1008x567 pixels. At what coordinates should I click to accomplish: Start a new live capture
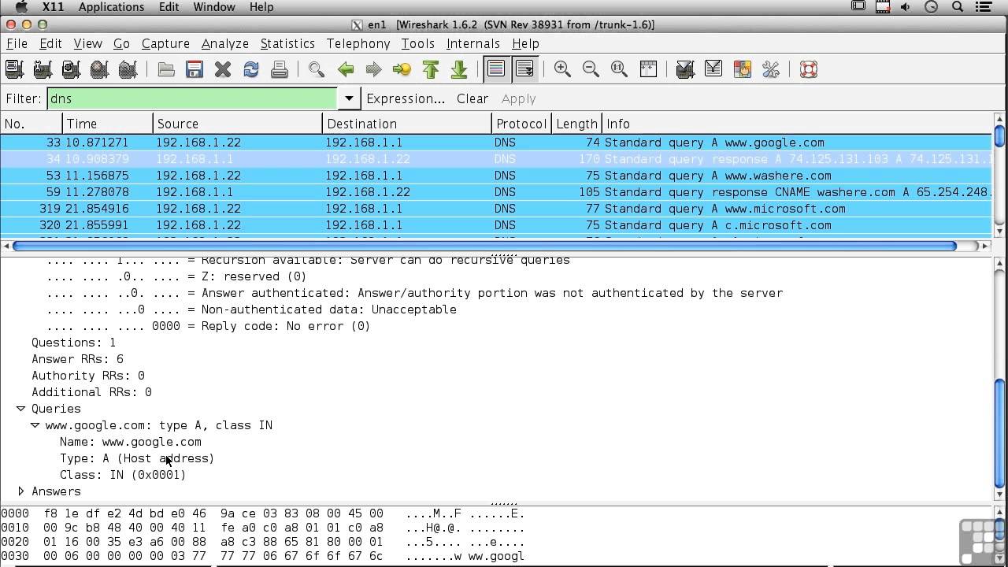[71, 69]
